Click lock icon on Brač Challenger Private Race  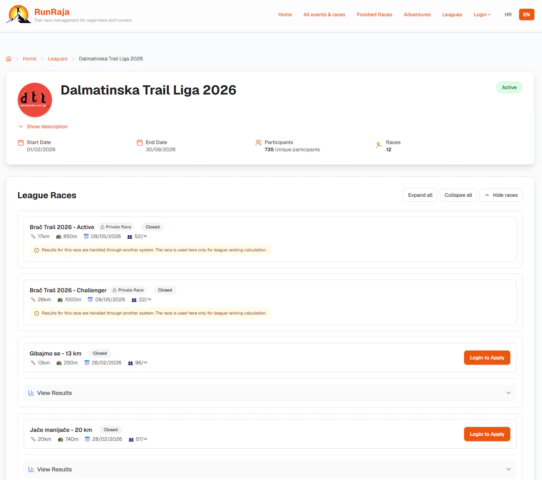114,290
